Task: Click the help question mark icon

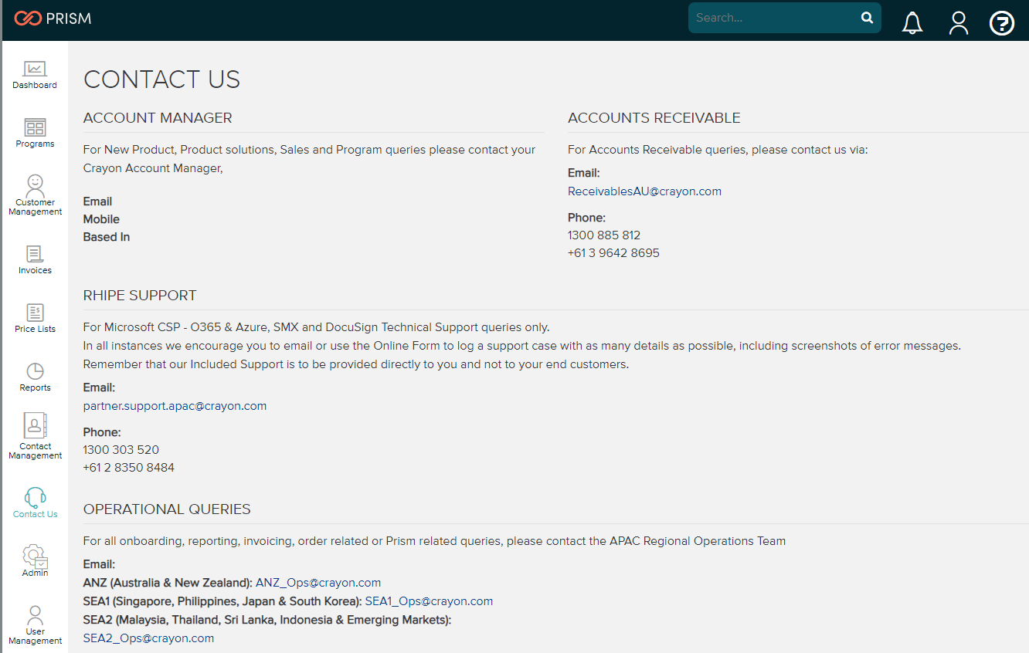Action: point(1001,22)
